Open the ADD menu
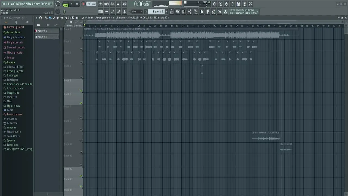This screenshot has height=196, width=348. [x=13, y=4]
